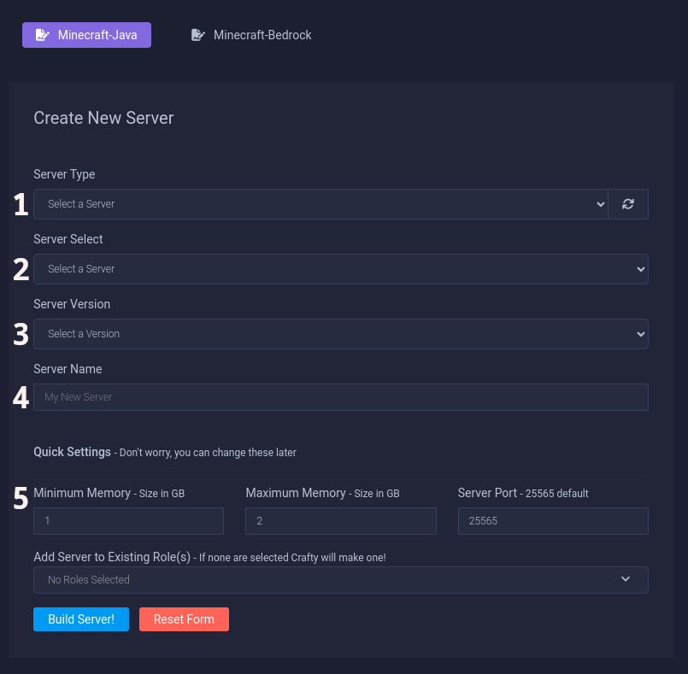
Task: Open the Server Type dropdown
Action: tap(320, 204)
